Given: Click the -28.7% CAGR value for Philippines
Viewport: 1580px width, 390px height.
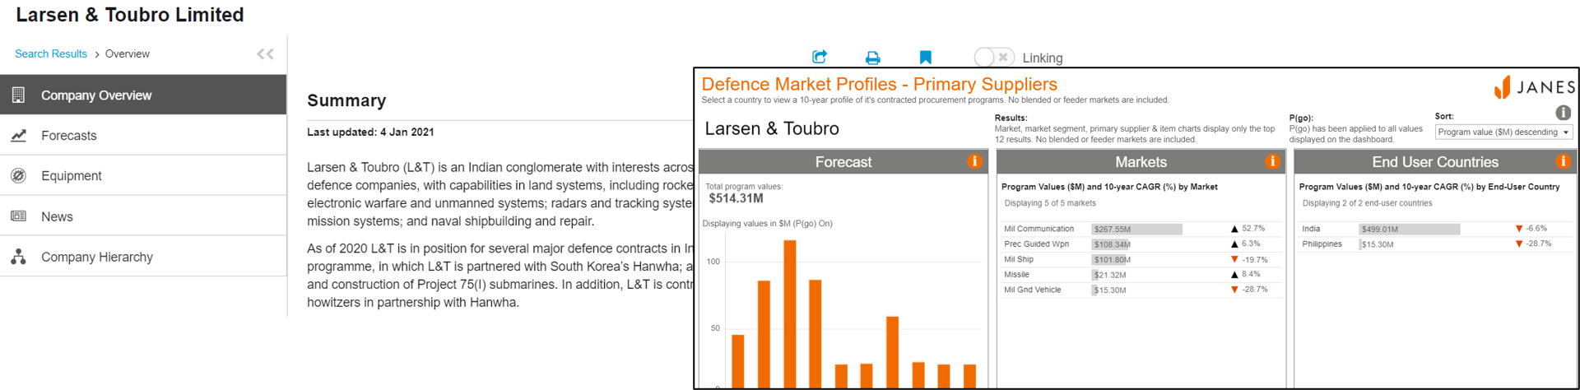Looking at the screenshot, I should 1538,244.
